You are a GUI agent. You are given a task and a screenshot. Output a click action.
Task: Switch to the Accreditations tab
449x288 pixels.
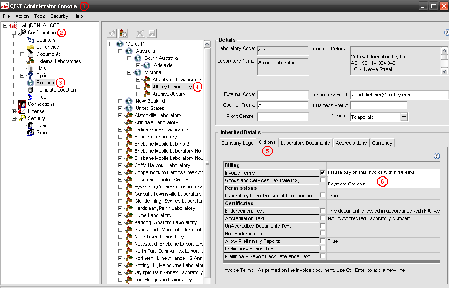351,143
